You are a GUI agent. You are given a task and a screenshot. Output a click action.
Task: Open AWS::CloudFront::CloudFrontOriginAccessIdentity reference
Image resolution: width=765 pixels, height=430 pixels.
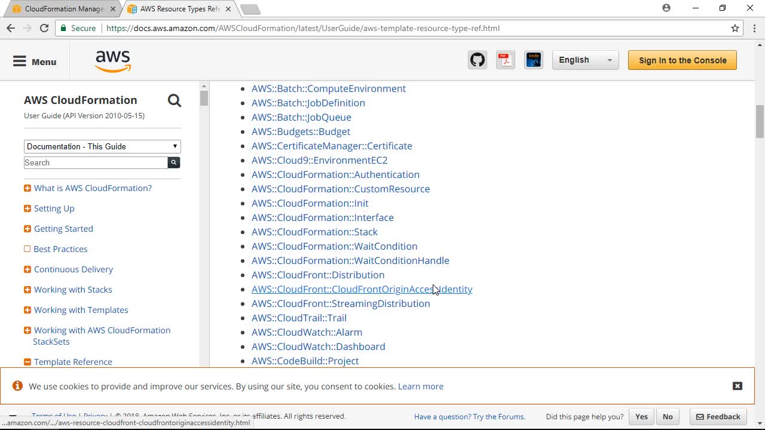point(362,289)
